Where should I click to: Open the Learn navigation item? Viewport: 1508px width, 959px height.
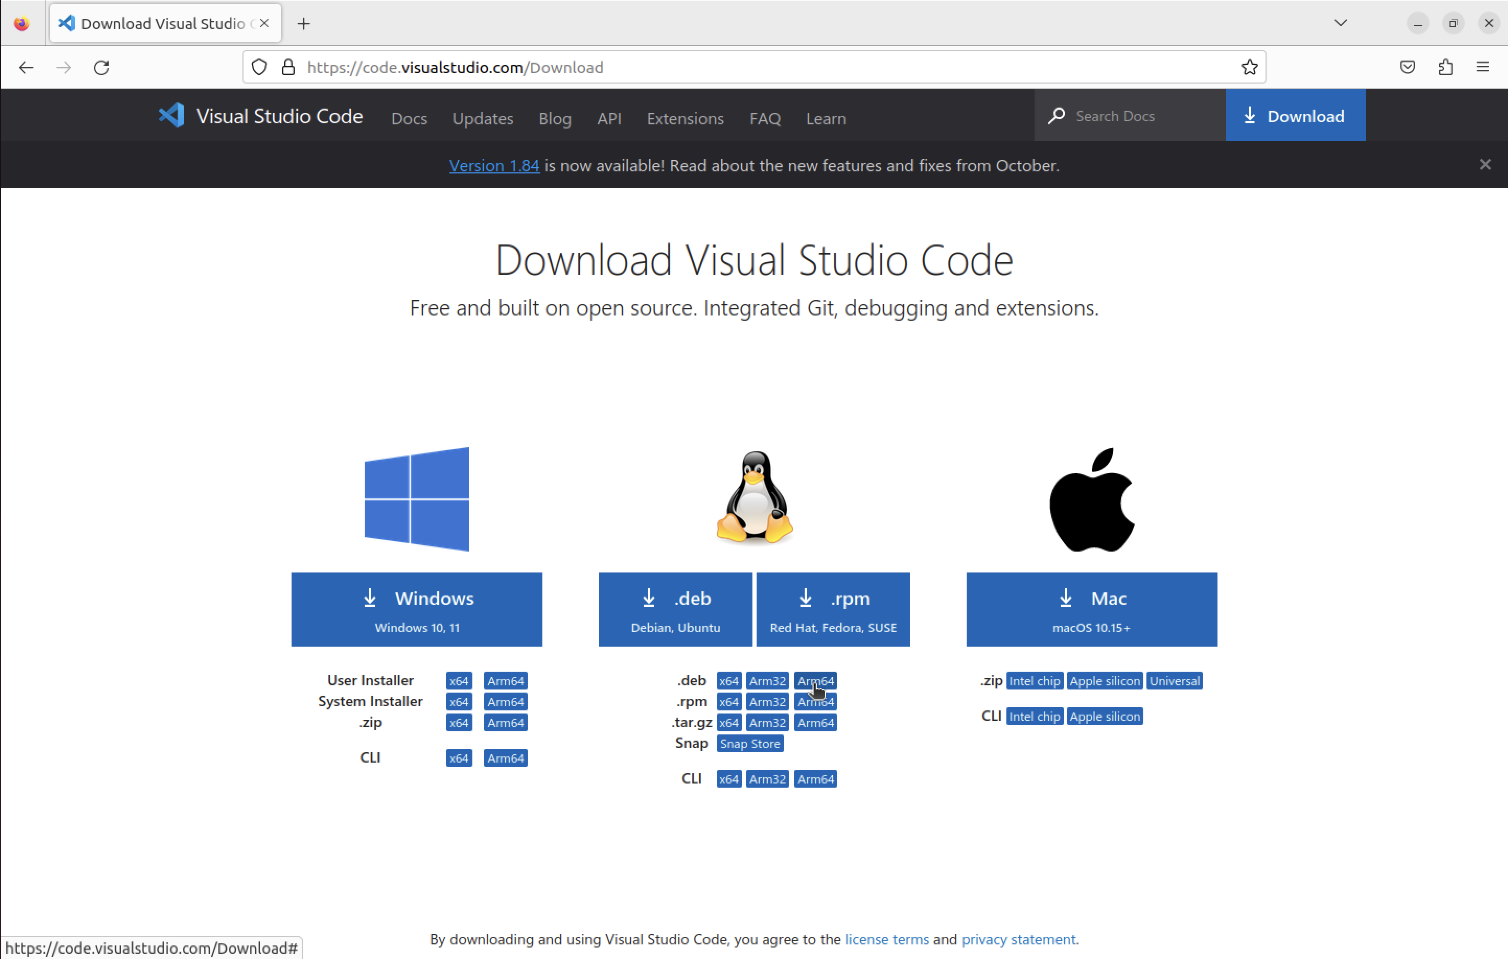(826, 119)
